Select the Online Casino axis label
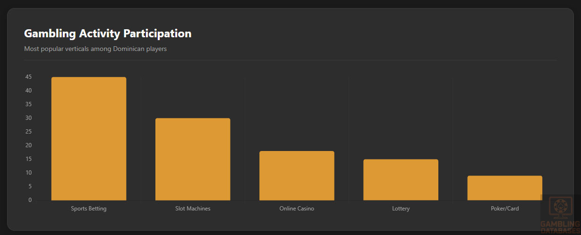The image size is (581, 235). coord(297,209)
